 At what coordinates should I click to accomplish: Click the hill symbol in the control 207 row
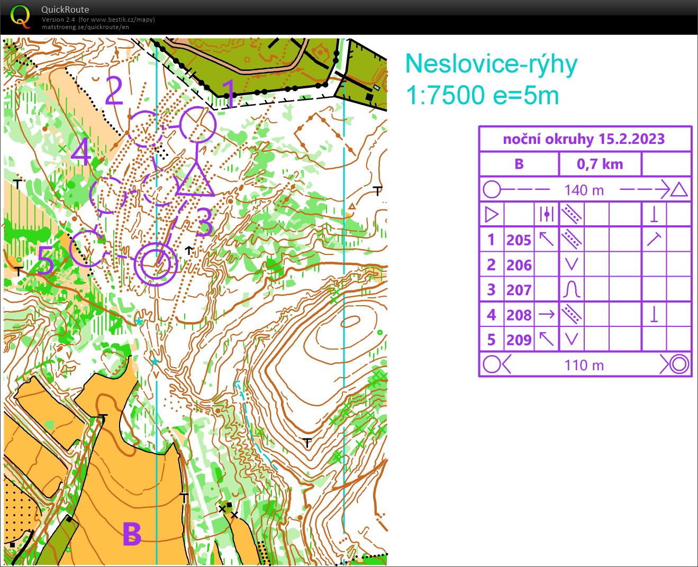572,290
